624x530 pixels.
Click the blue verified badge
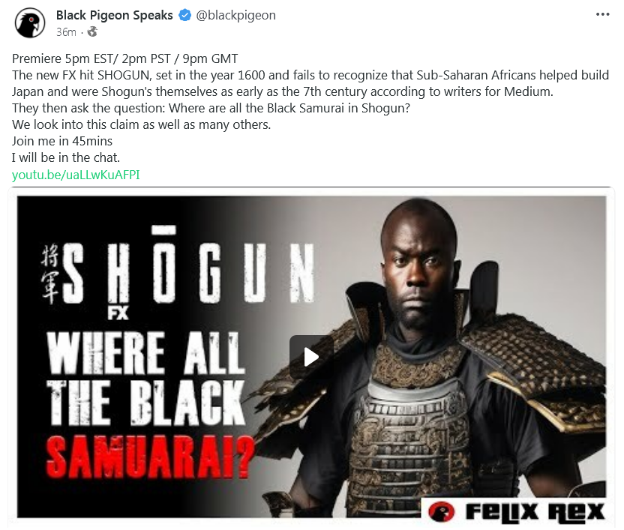click(184, 15)
